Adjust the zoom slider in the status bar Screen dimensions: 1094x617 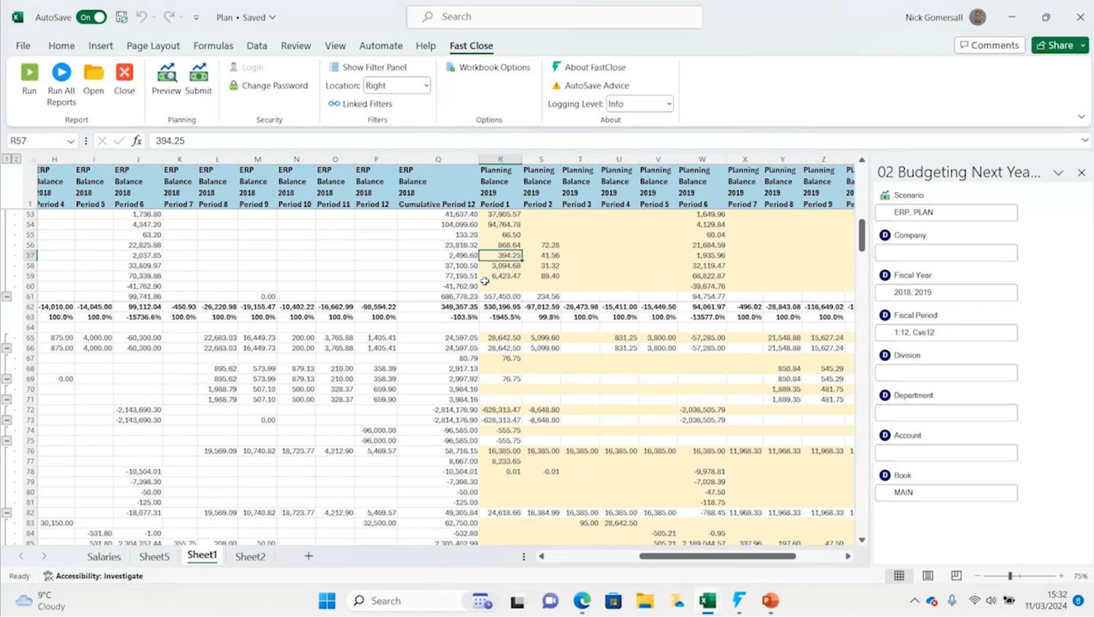click(1010, 575)
